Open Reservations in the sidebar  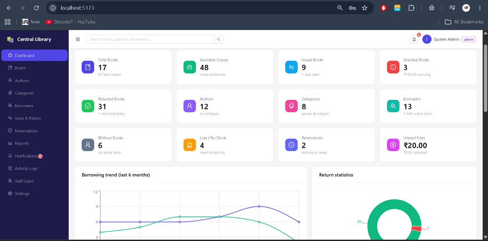pos(34,131)
